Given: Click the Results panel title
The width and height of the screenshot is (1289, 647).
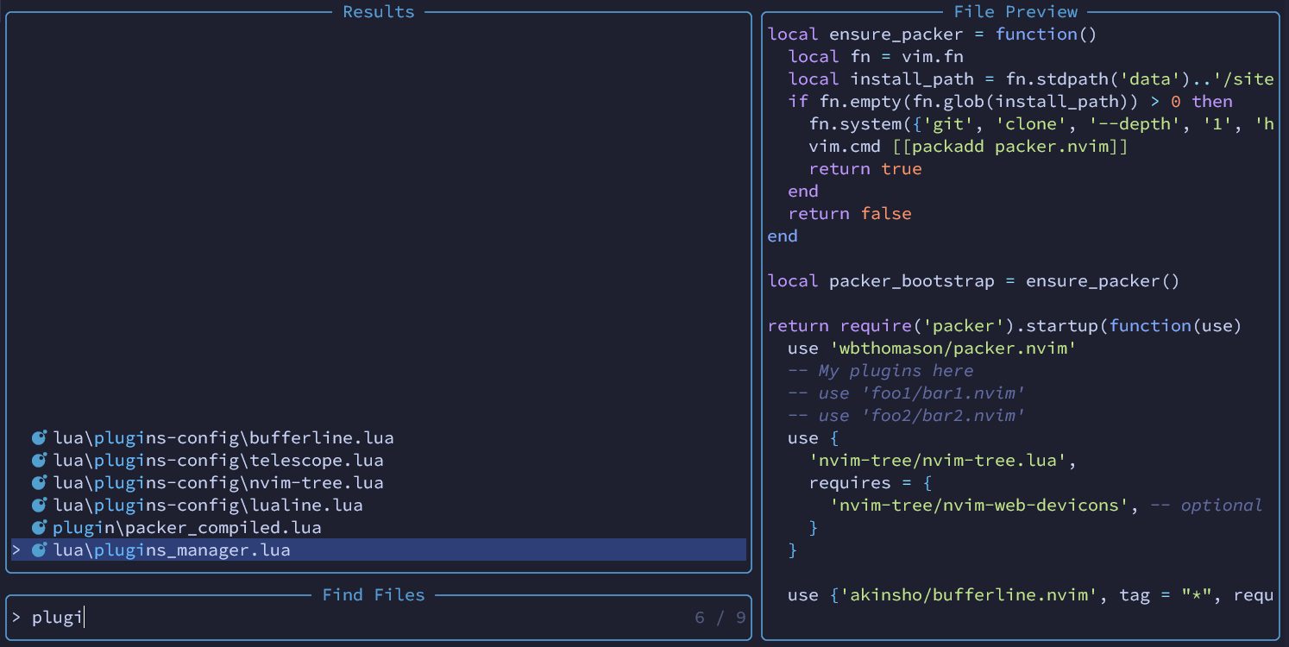Looking at the screenshot, I should click(379, 12).
